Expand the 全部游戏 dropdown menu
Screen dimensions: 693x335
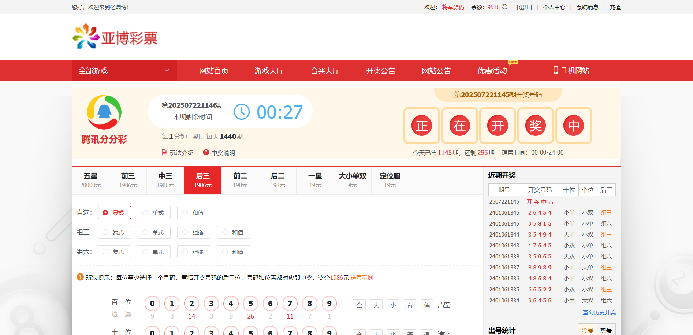point(124,70)
